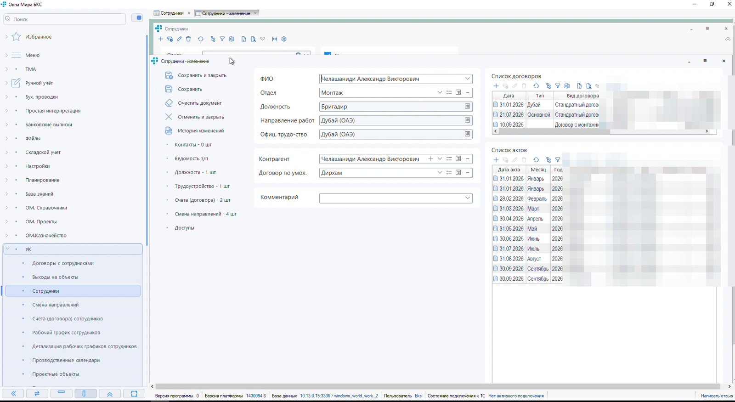Click the tree icon in Список договоров toolbar

click(548, 86)
